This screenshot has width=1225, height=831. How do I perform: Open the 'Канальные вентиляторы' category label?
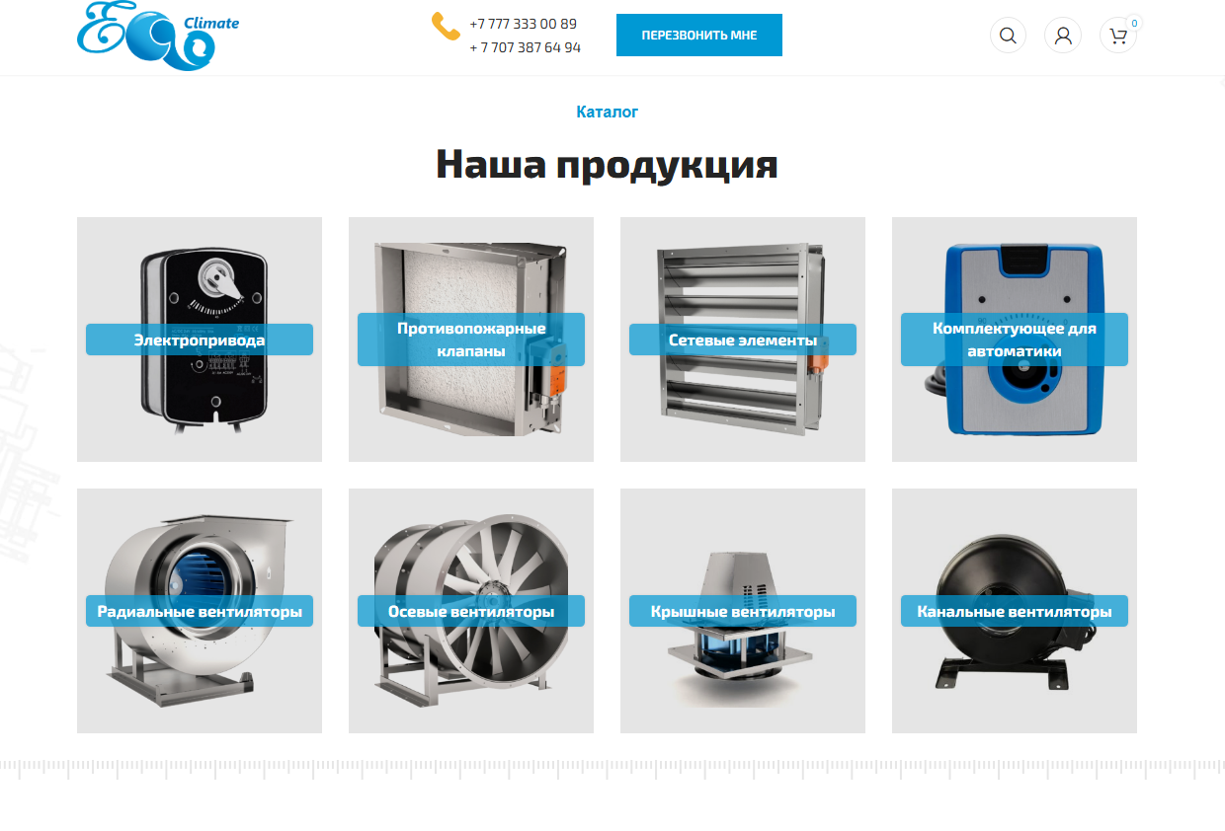(1015, 611)
